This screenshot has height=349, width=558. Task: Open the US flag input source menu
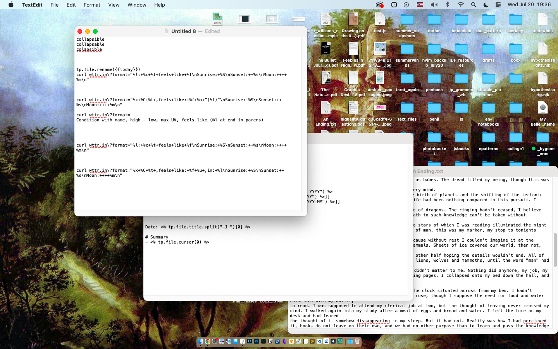[x=420, y=5]
